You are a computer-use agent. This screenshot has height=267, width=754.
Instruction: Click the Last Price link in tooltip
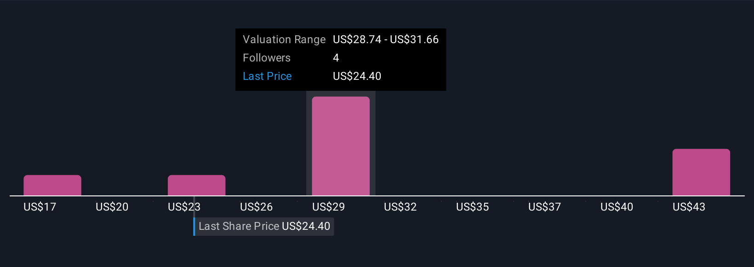click(267, 76)
